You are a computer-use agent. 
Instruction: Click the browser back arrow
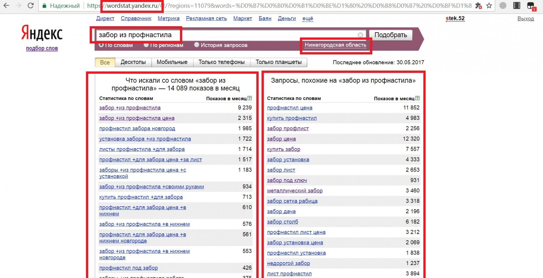(6, 5)
